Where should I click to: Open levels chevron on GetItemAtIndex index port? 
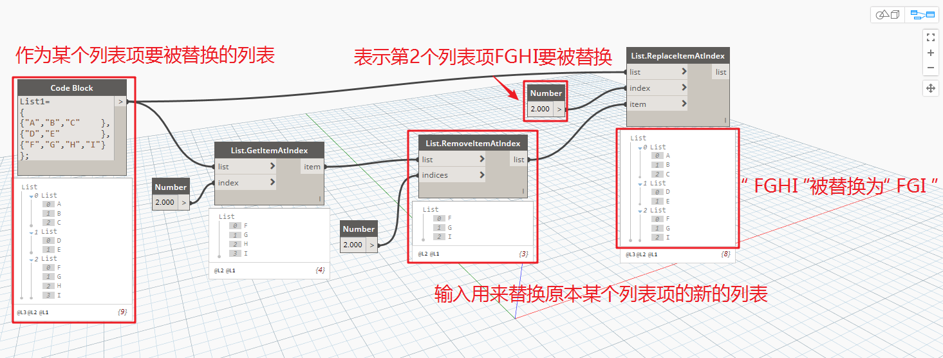(273, 183)
